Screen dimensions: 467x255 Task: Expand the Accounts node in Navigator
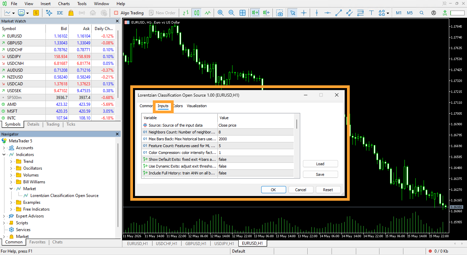(x=4, y=148)
